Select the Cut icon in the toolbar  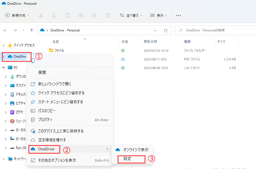[41, 15]
